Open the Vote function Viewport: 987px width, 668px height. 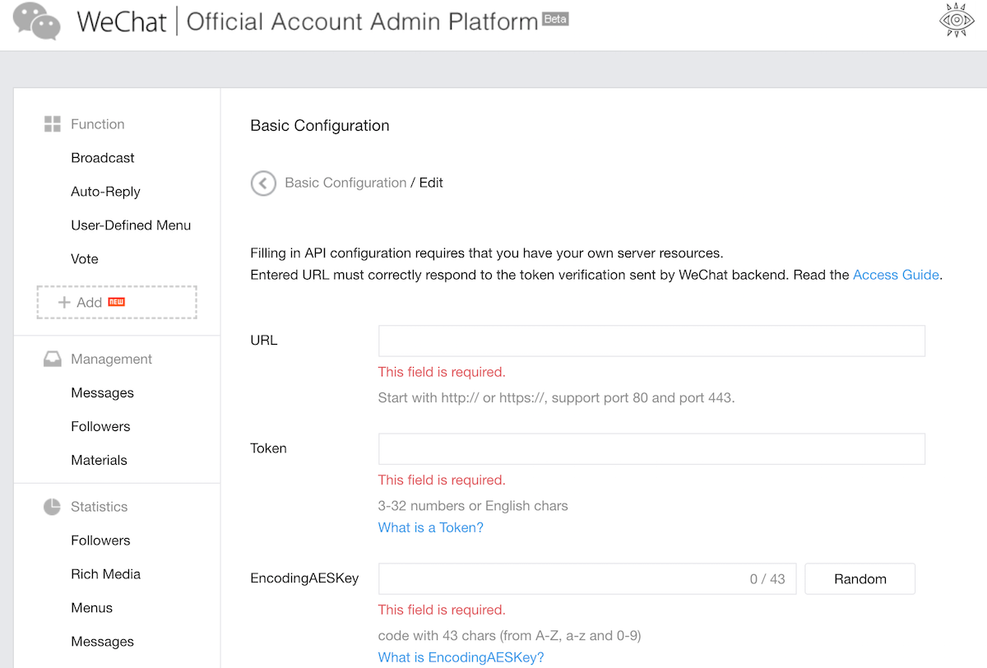85,259
